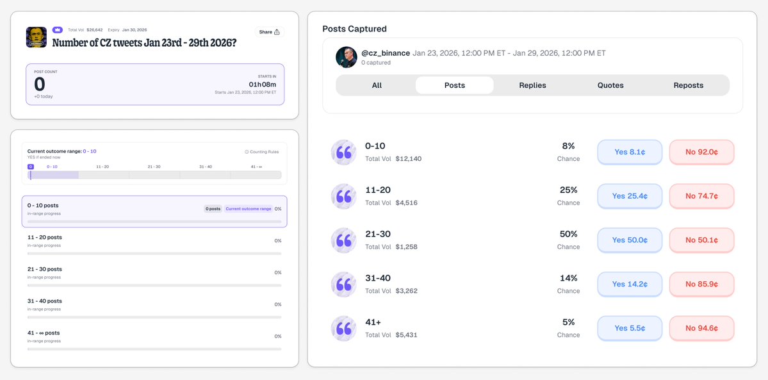Click the outcome range progress bar
The height and width of the screenshot is (380, 768).
(x=154, y=175)
